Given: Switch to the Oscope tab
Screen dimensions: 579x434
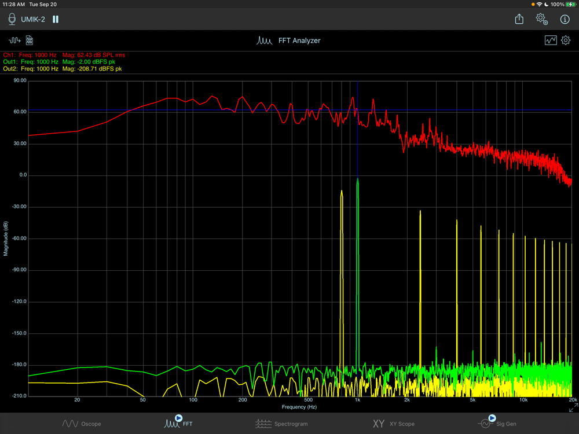Looking at the screenshot, I should coord(82,424).
